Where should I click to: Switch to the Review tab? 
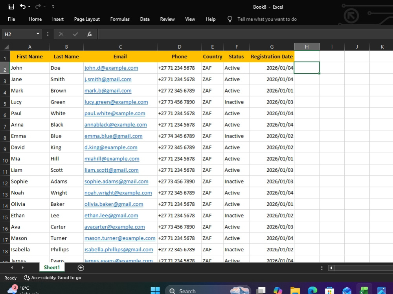tap(167, 19)
